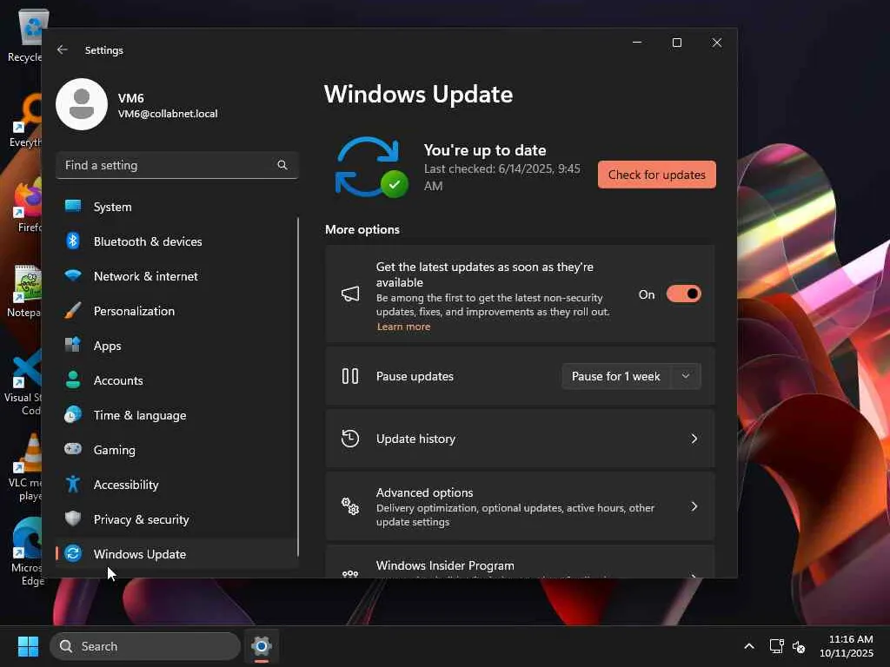Viewport: 890px width, 667px height.
Task: Click the Last checked date text
Action: coord(501,177)
